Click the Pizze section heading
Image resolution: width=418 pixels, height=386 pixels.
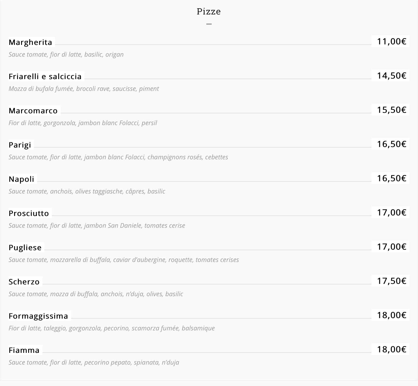[209, 11]
